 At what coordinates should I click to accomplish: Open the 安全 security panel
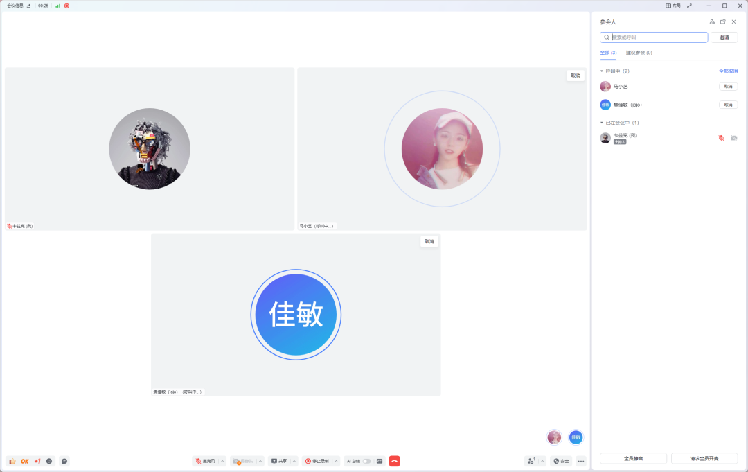[560, 460]
